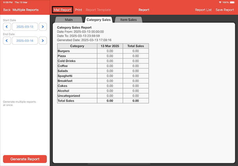Print the report

78,10
